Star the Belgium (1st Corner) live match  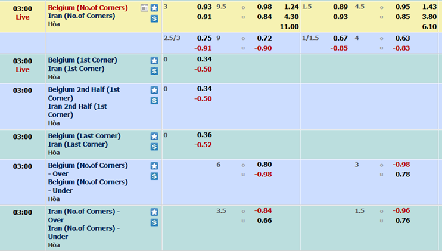tap(154, 60)
